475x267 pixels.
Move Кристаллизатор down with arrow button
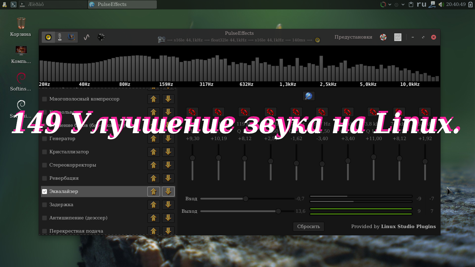168,152
